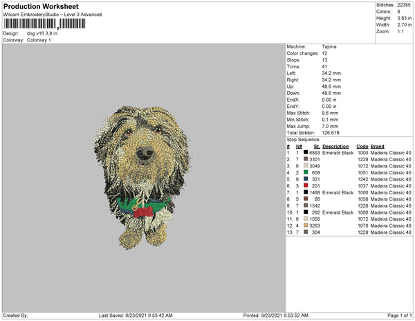415x321 pixels.
Task: Click thread code '1058' in row 8
Action: [363, 199]
